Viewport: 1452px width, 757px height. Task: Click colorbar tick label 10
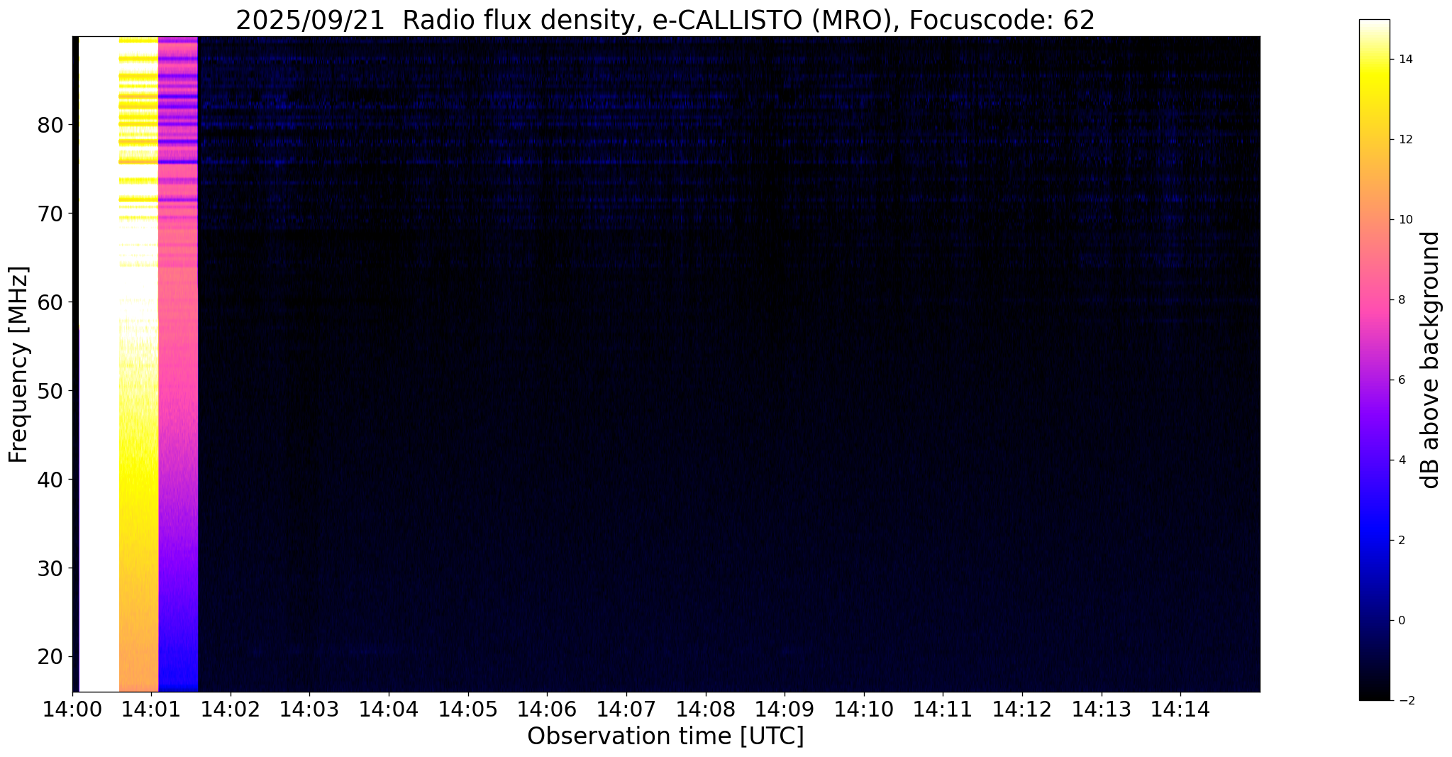(1405, 220)
